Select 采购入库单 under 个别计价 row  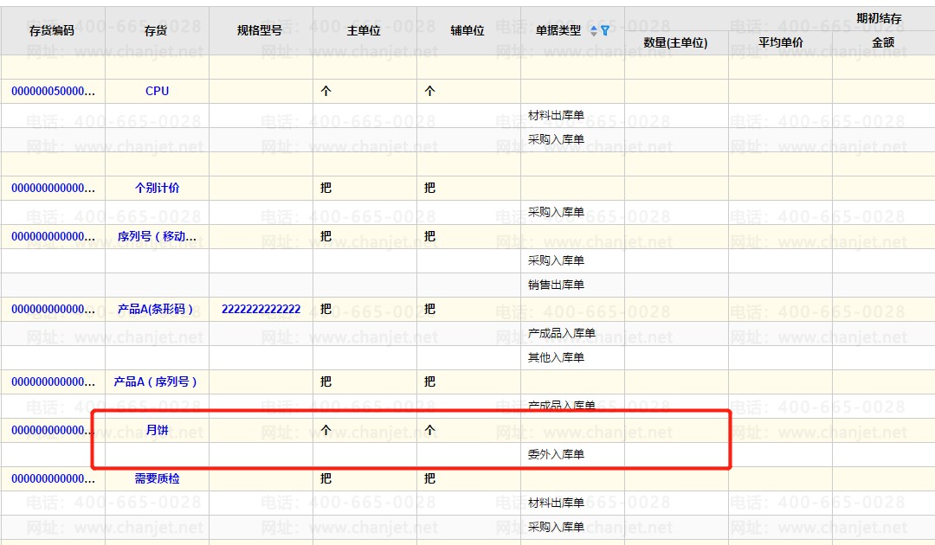tap(556, 212)
